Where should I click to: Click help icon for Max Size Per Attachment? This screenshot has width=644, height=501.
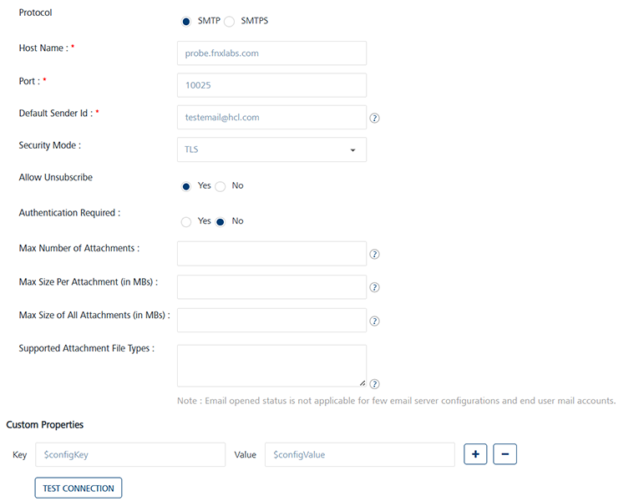coord(374,287)
